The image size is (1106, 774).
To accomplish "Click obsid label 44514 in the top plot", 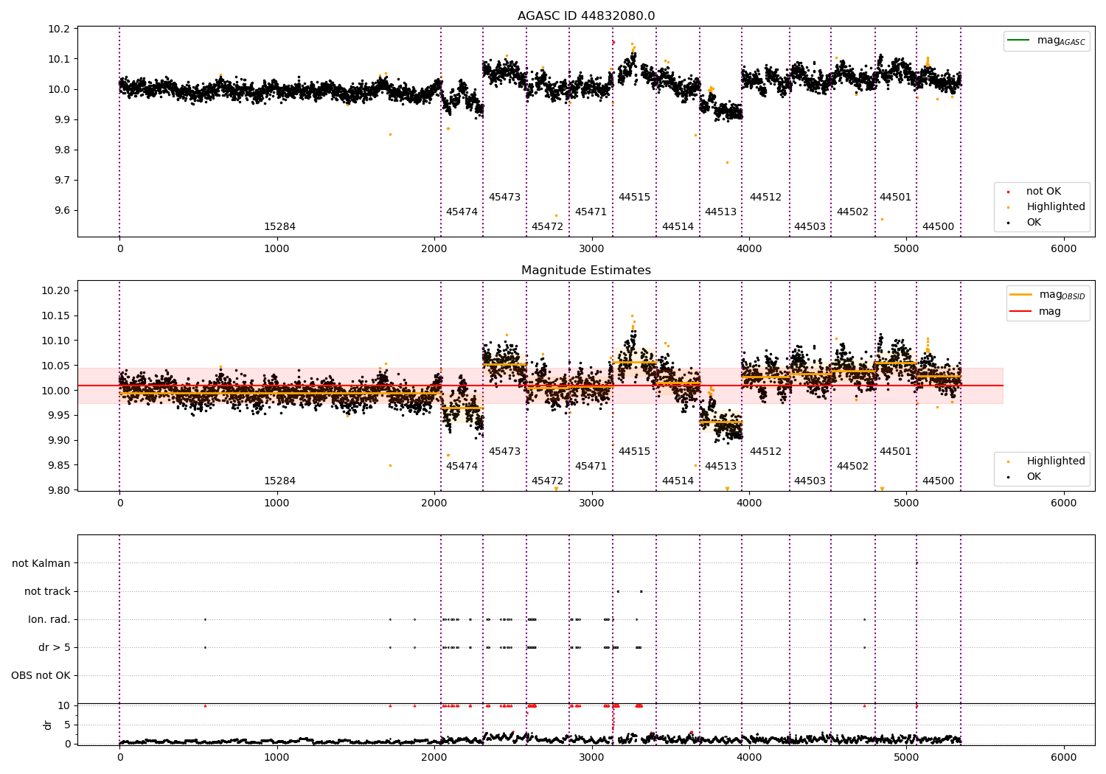I will 678,227.
